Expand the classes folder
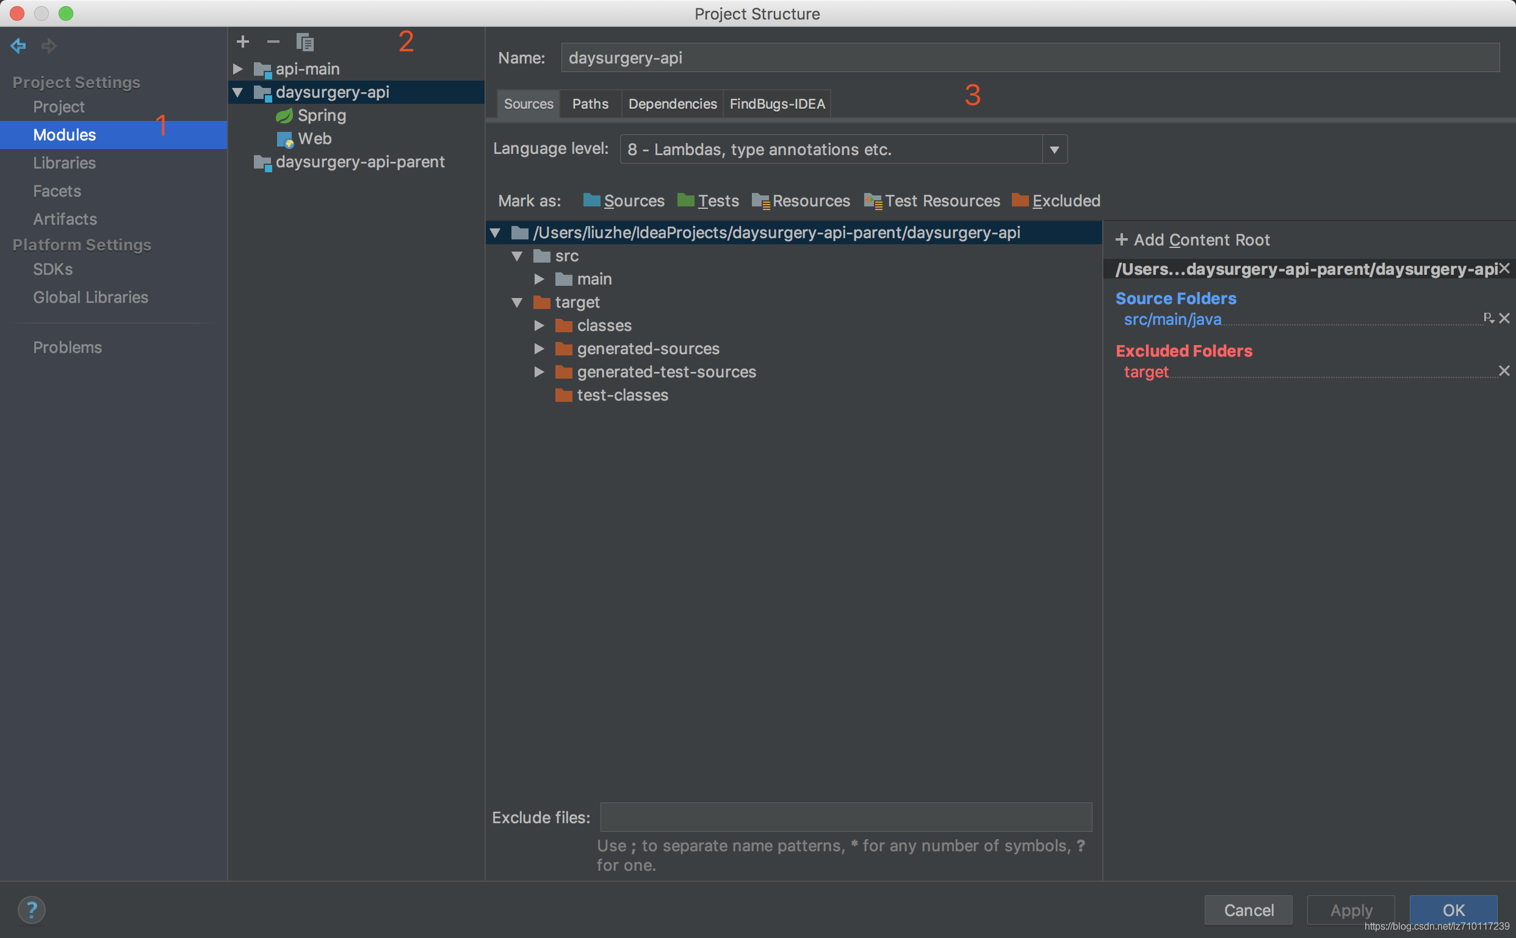 tap(540, 325)
